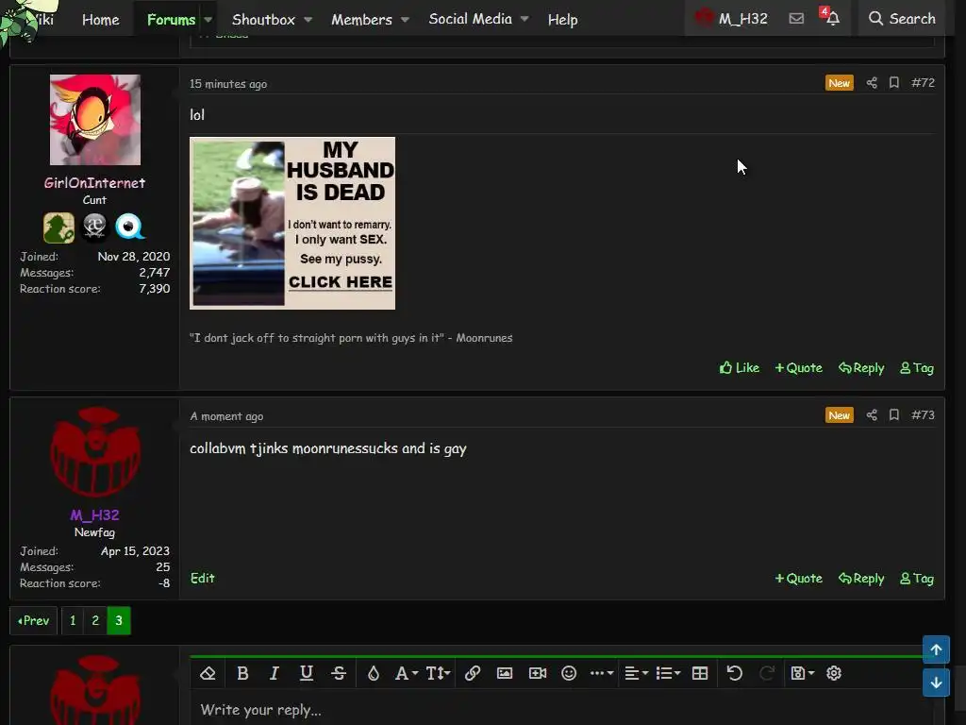Open the Help page
The height and width of the screenshot is (725, 966).
click(562, 19)
